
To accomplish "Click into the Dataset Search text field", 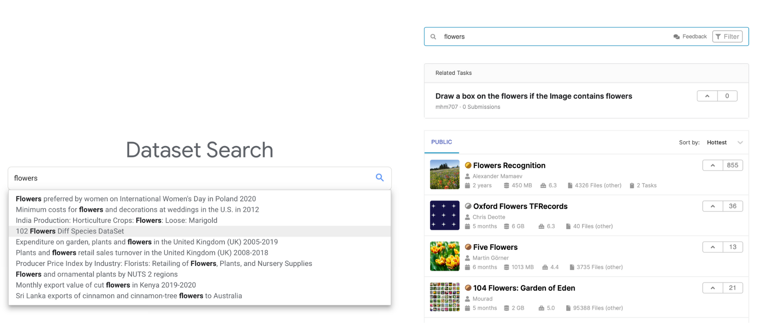I will 192,178.
